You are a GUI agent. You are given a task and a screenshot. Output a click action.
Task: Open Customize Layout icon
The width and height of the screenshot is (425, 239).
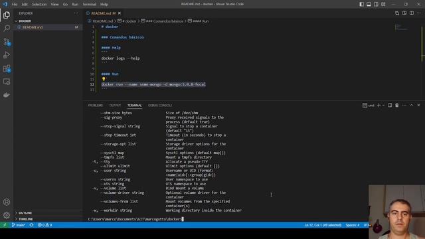pyautogui.click(x=383, y=4)
